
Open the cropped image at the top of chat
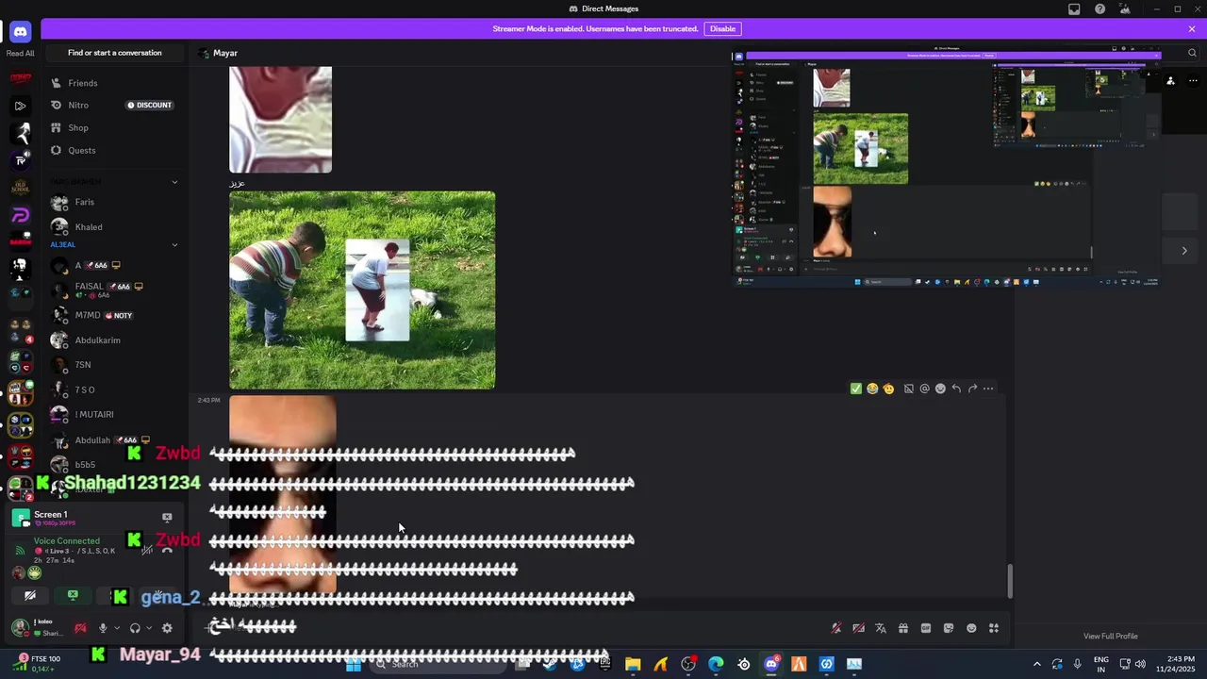(x=281, y=119)
